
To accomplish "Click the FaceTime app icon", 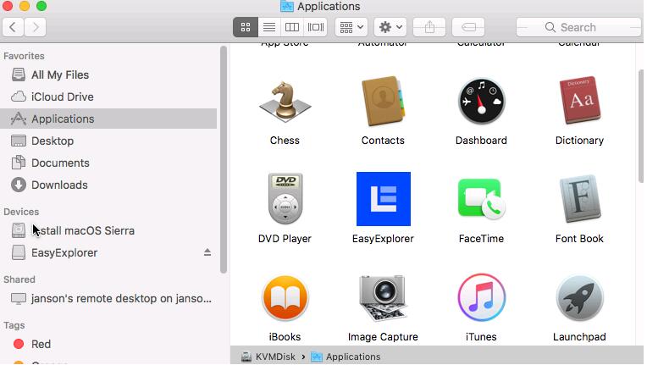I will pyautogui.click(x=481, y=199).
